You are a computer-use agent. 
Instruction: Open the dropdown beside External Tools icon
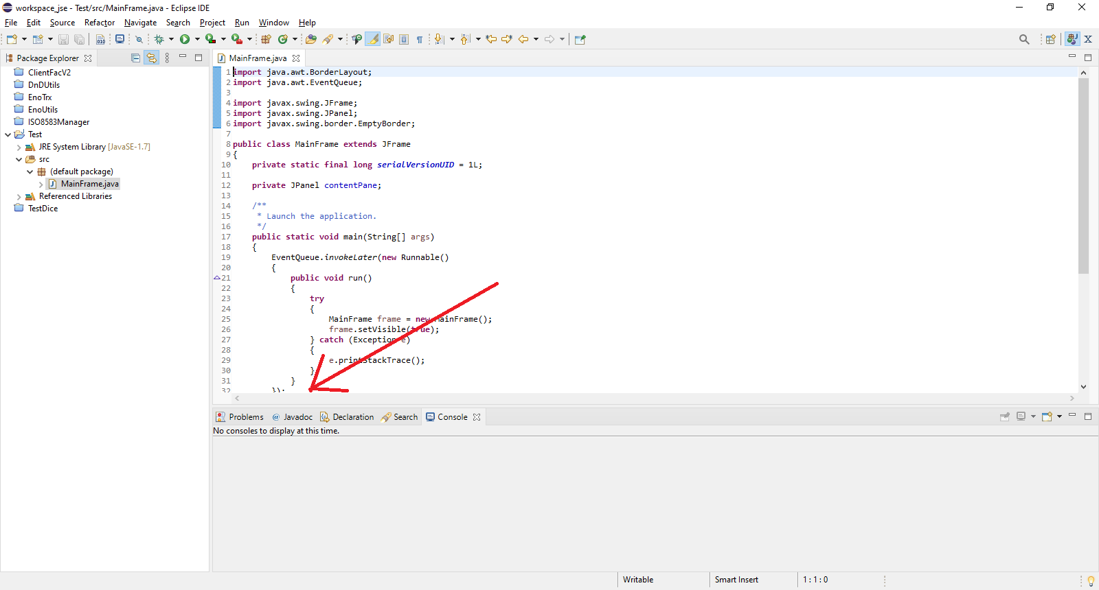click(x=249, y=39)
